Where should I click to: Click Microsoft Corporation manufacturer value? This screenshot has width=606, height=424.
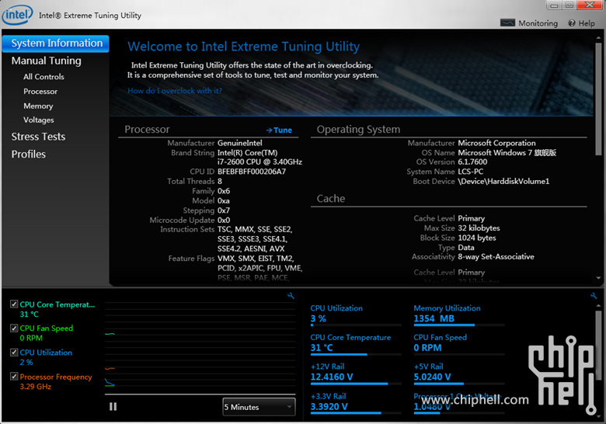496,143
